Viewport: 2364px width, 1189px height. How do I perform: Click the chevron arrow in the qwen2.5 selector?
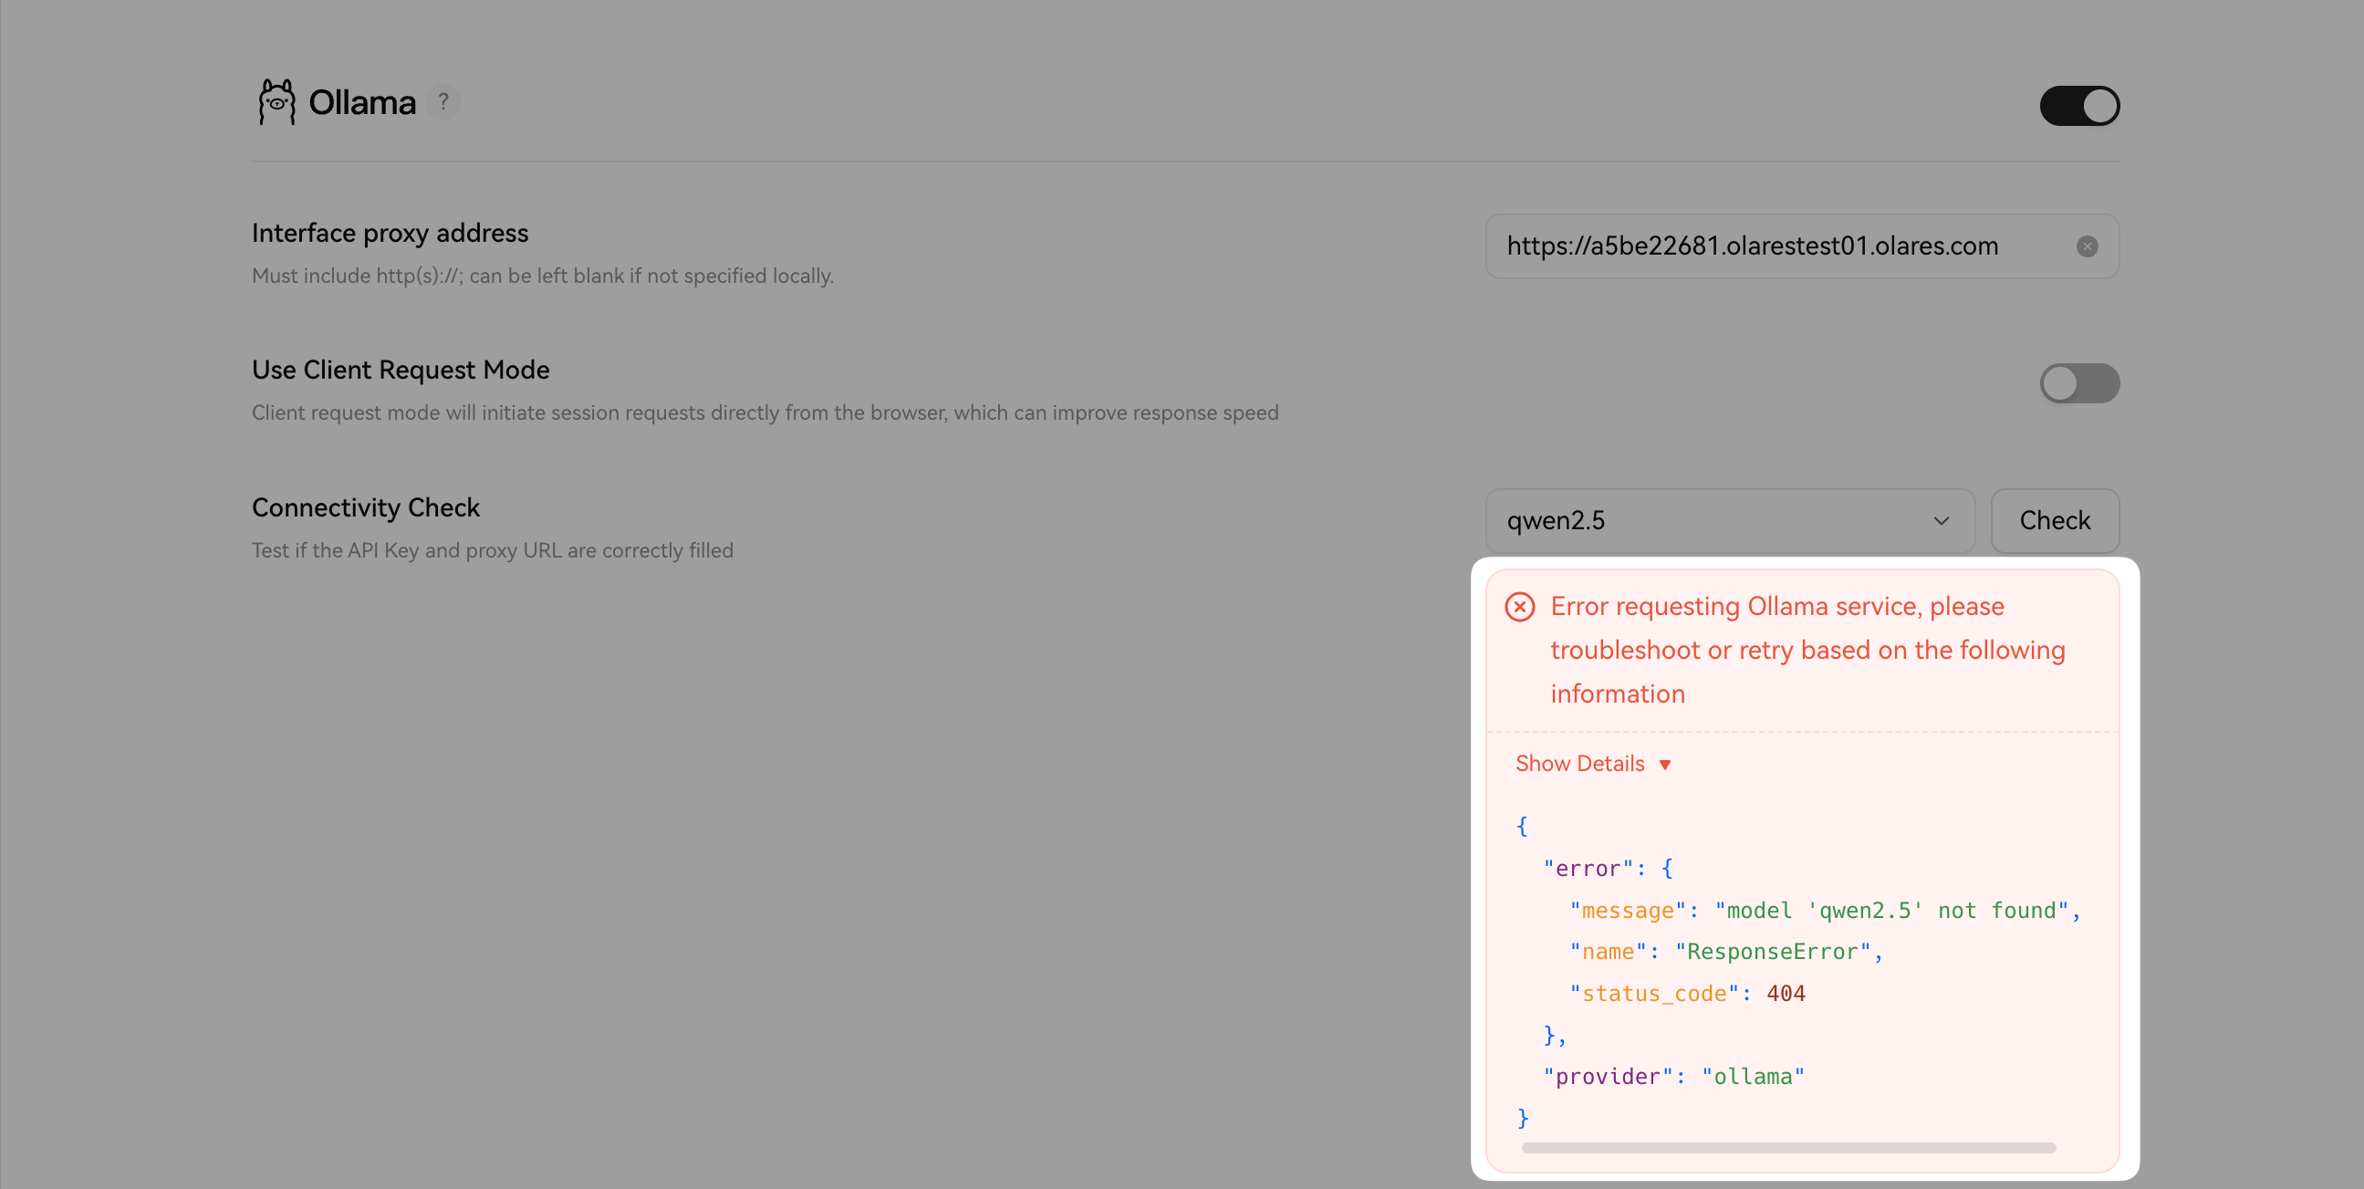point(1941,521)
